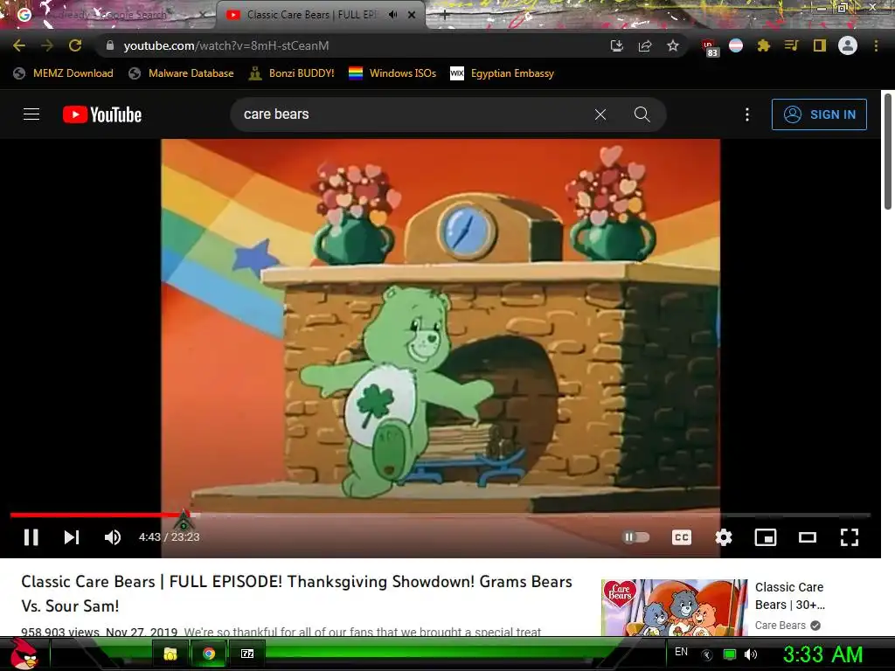895x671 pixels.
Task: Go to YouTube home via logo
Action: 102,114
